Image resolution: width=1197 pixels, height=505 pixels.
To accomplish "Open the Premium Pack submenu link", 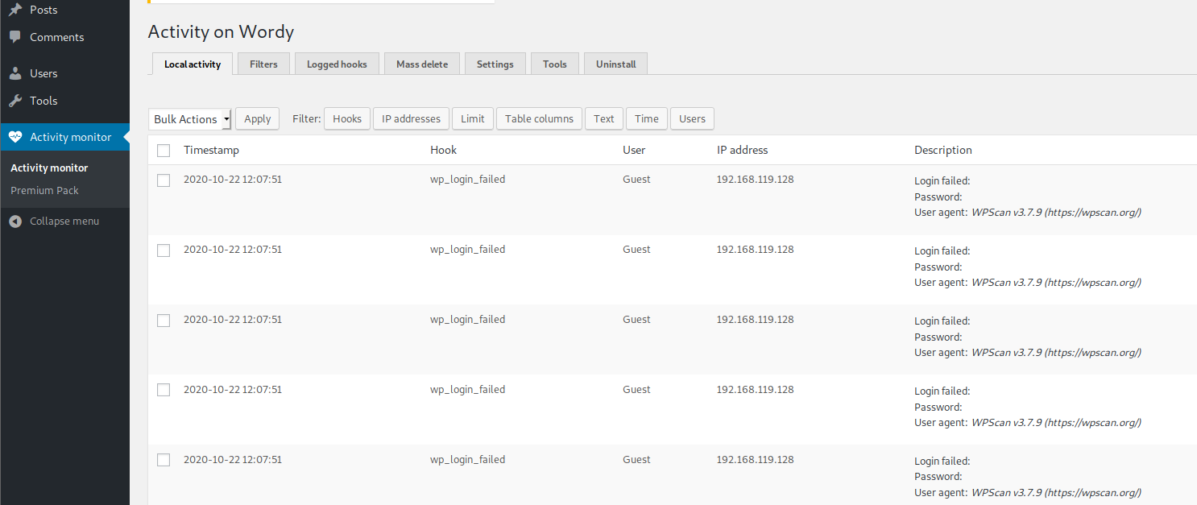I will pyautogui.click(x=44, y=191).
